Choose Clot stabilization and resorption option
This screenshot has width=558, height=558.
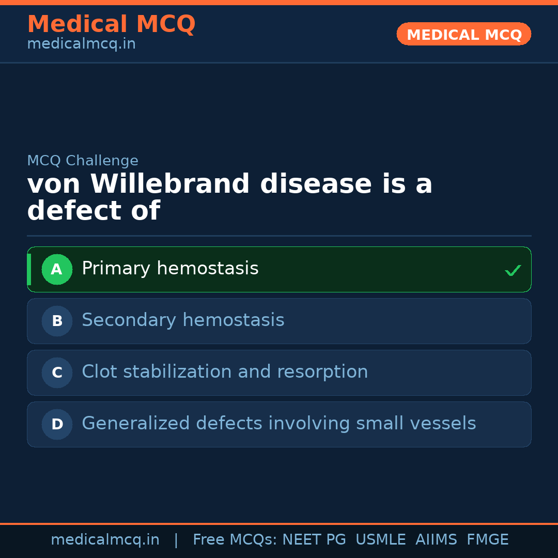point(225,372)
